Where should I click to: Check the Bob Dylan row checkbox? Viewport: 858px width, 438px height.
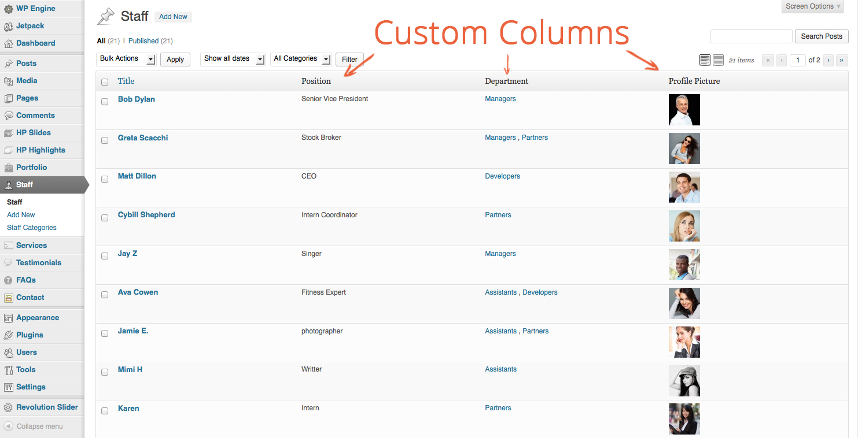pyautogui.click(x=105, y=102)
